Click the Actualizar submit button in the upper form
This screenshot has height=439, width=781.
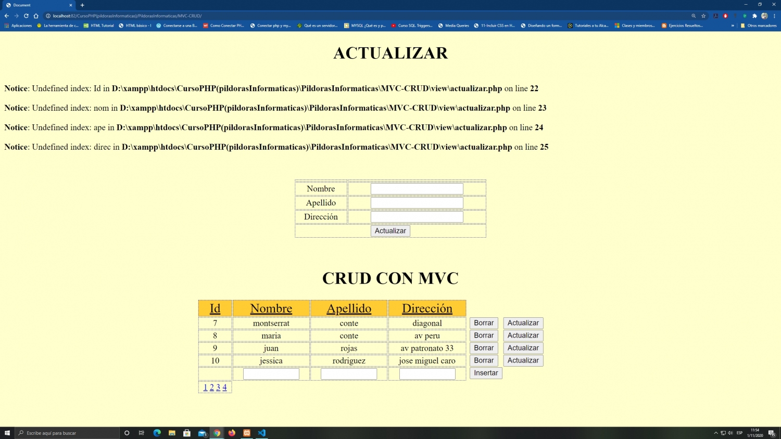click(x=391, y=231)
